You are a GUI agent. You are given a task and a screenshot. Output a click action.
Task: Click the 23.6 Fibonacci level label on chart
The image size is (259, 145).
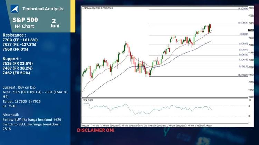(243, 44)
